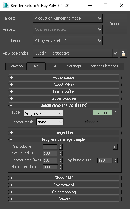Minimize the Render Setup window
The height and width of the screenshot is (209, 130).
[90, 5]
